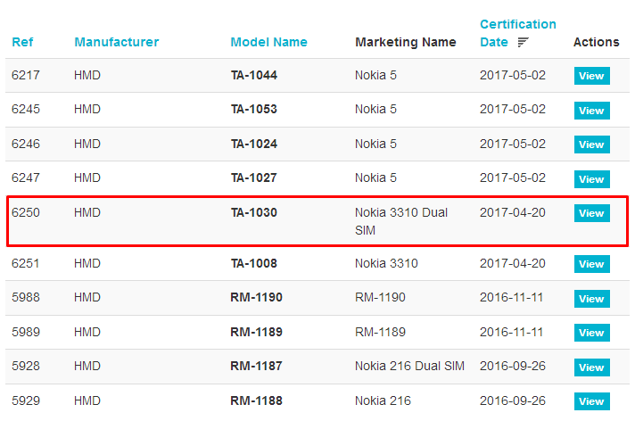View details for TA-1044 Nokia 5
635x421 pixels.
[591, 76]
